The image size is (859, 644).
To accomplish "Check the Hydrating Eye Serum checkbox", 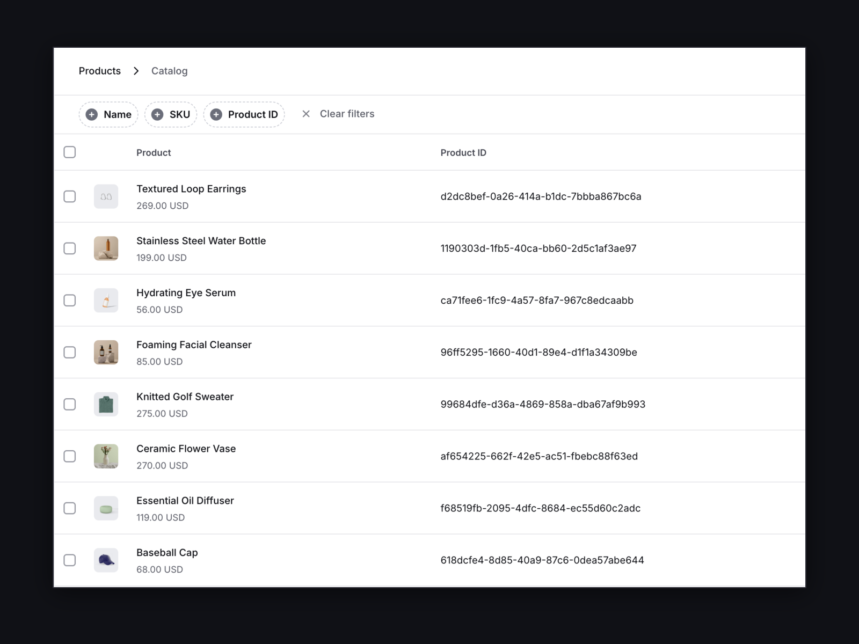I will pyautogui.click(x=70, y=301).
